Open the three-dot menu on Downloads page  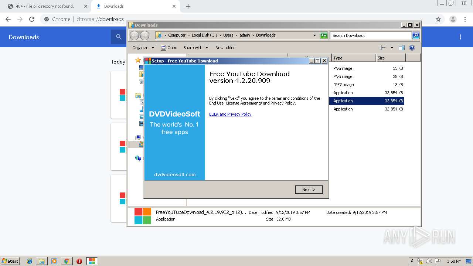pyautogui.click(x=460, y=37)
